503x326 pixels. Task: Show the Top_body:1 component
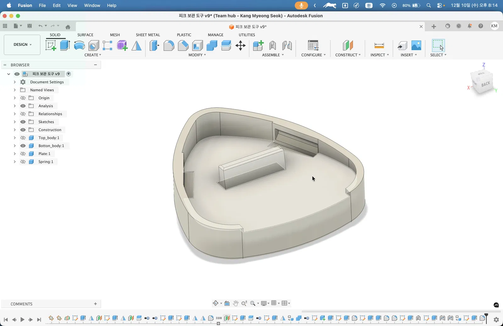click(x=23, y=138)
